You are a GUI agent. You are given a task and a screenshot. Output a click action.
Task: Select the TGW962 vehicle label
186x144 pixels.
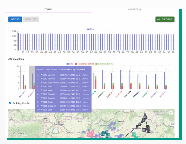(144, 95)
